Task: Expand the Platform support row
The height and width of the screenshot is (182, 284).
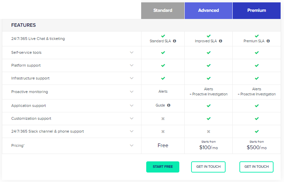Action: [x=132, y=65]
